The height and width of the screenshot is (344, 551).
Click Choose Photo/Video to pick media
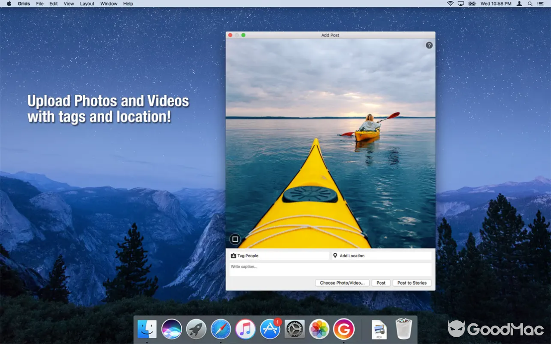342,283
